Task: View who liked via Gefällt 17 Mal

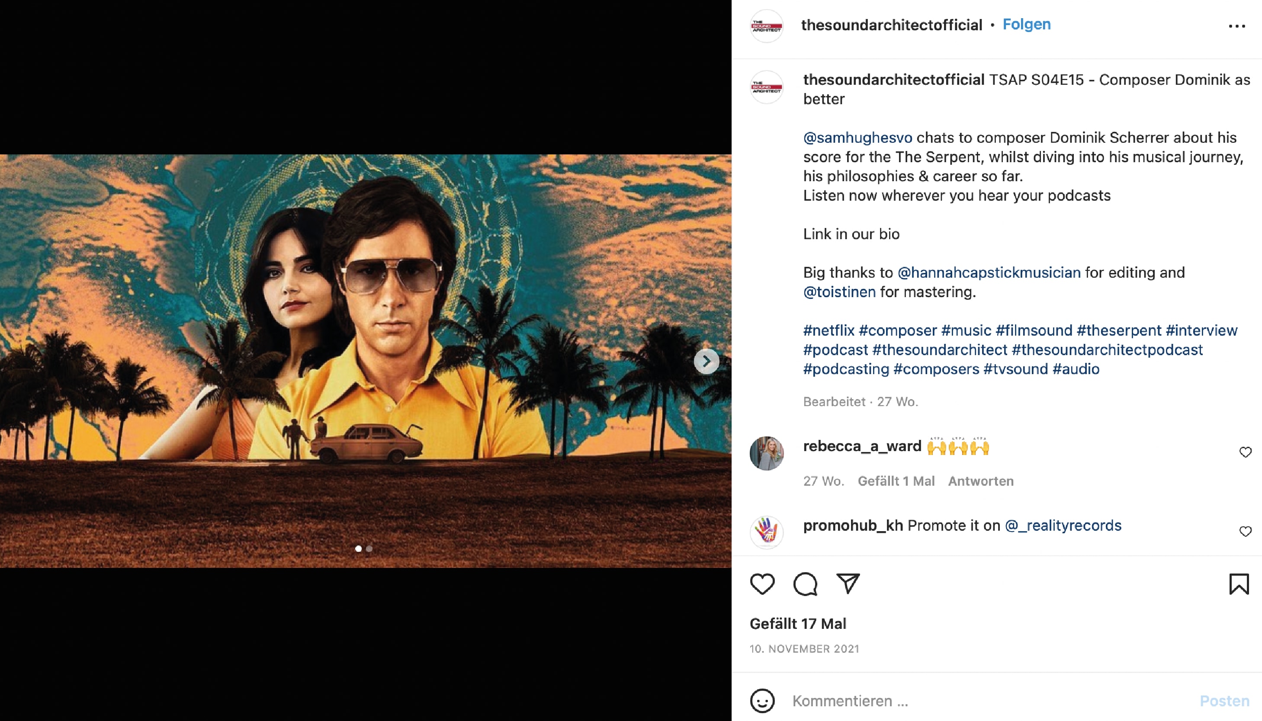Action: click(798, 623)
